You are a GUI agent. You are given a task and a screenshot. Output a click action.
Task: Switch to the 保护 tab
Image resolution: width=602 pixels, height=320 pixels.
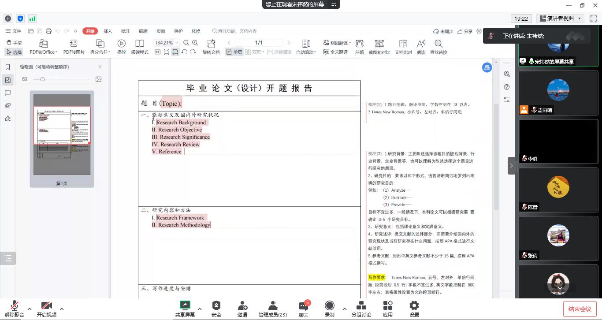[x=178, y=31]
